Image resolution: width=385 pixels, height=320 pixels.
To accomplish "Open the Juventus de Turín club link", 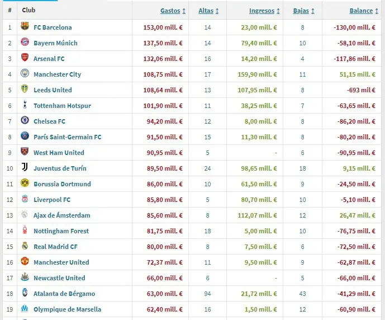I will 60,168.
